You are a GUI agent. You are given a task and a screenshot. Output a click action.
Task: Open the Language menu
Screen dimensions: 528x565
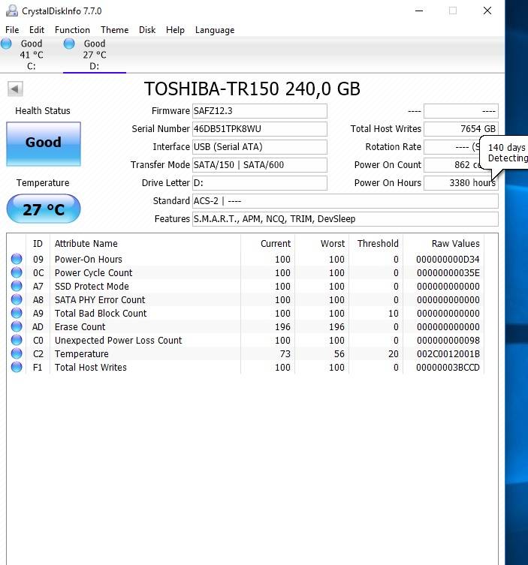pyautogui.click(x=215, y=30)
